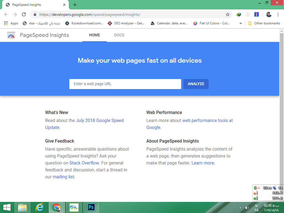Click the 'Give Feedback' heading
The image size is (284, 213).
coord(60,141)
